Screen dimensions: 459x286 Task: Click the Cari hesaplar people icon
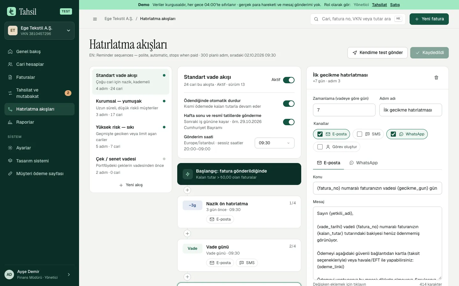coord(10,64)
